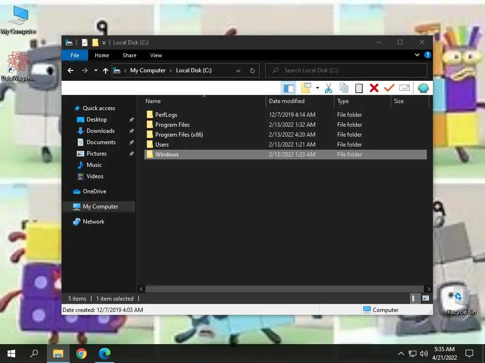Expand breadcrumb arrow after My Computer
The image size is (485, 363).
(x=171, y=71)
